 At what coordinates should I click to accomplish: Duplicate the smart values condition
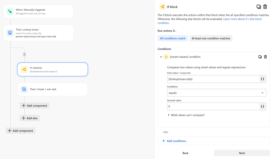click(260, 57)
